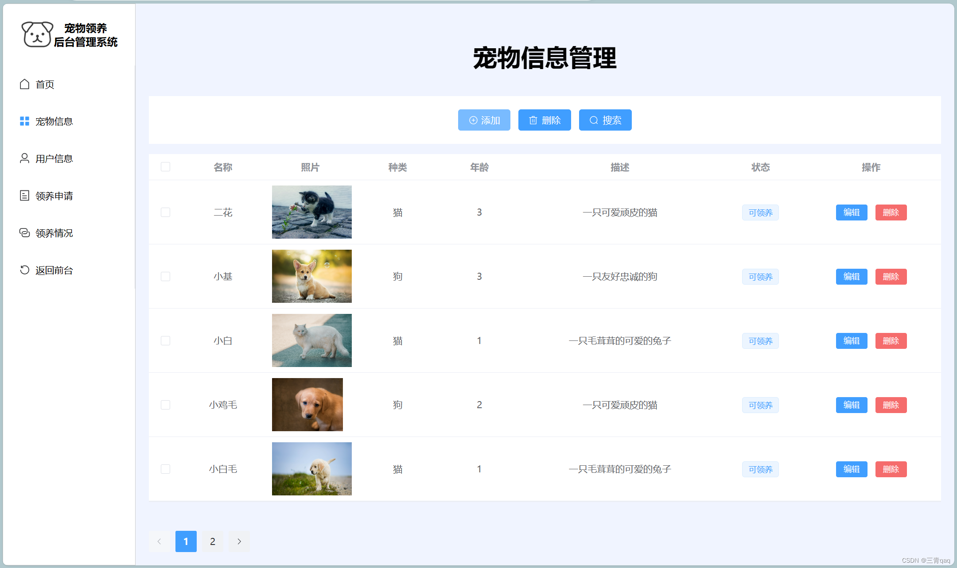This screenshot has height=568, width=957.
Task: Click the user icon beside 用户信息
Action: 25,158
